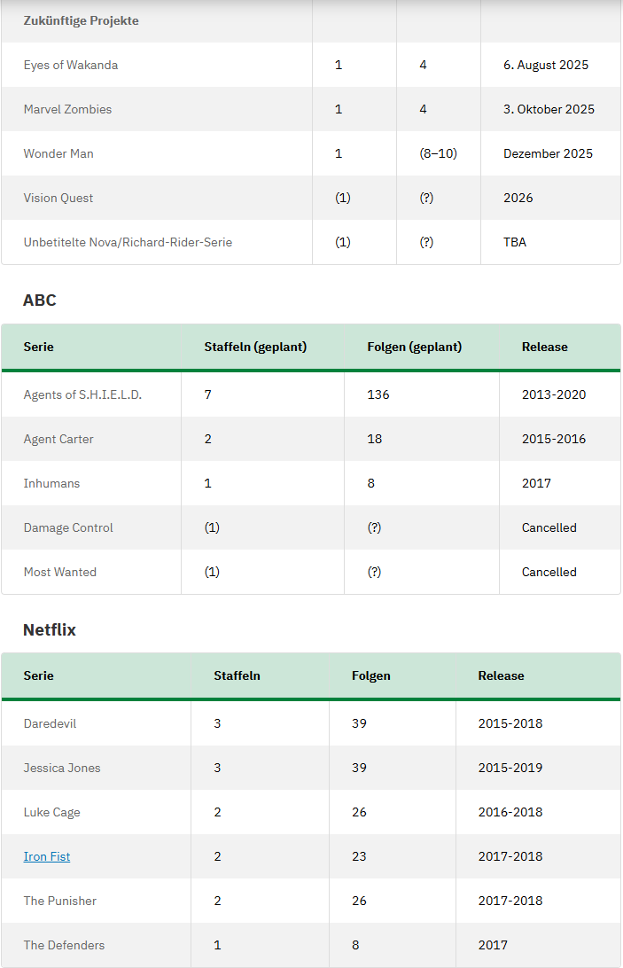Click the Staffeln (geplant) column header
This screenshot has height=968, width=623.
coord(255,347)
